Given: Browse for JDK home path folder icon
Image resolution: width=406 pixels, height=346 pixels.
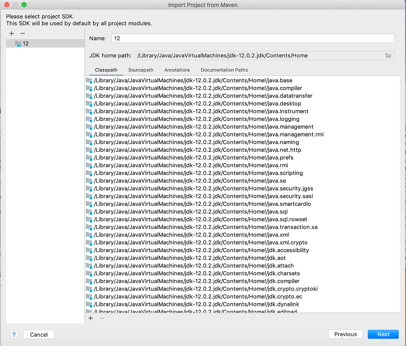Looking at the screenshot, I should pos(388,55).
